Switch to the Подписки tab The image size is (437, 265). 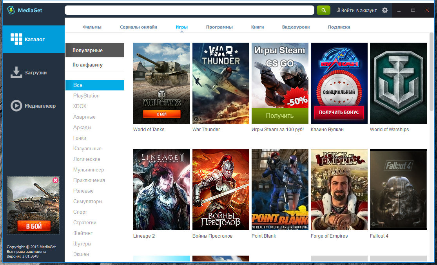click(x=339, y=27)
